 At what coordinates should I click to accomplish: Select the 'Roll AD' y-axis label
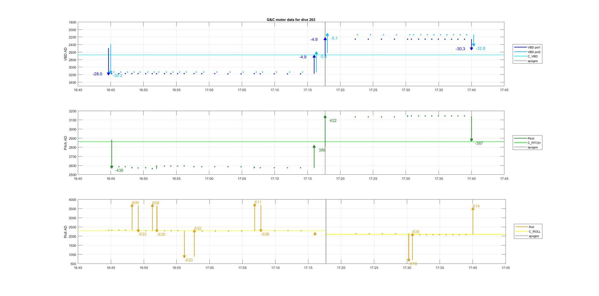66,232
